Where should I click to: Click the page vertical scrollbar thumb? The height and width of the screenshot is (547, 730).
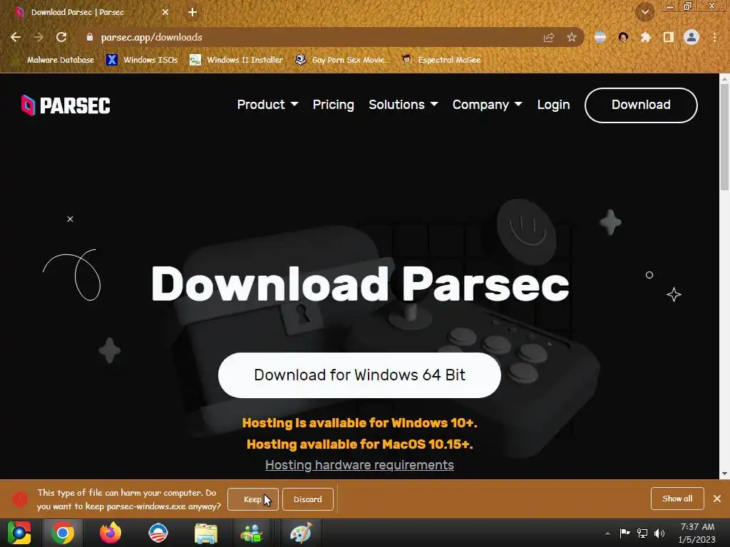click(x=724, y=137)
